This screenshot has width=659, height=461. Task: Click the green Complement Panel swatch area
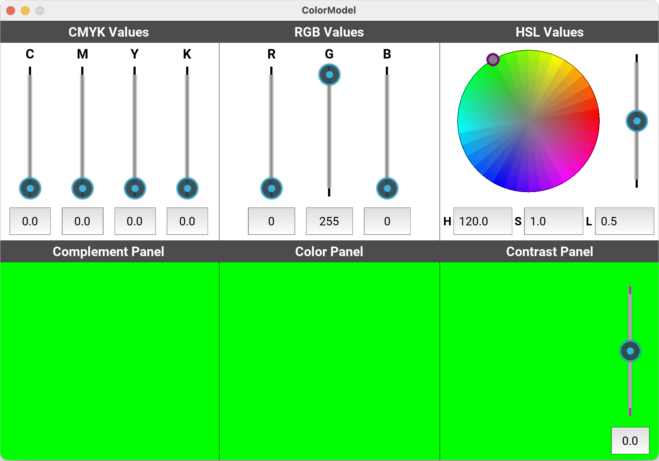pos(110,361)
